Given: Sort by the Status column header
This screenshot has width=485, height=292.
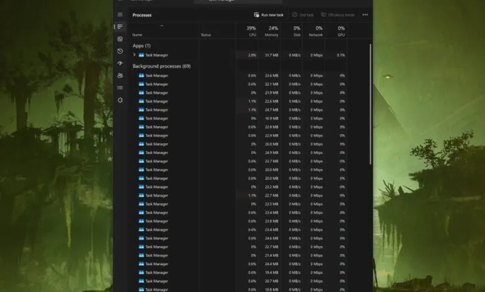Looking at the screenshot, I should point(206,35).
